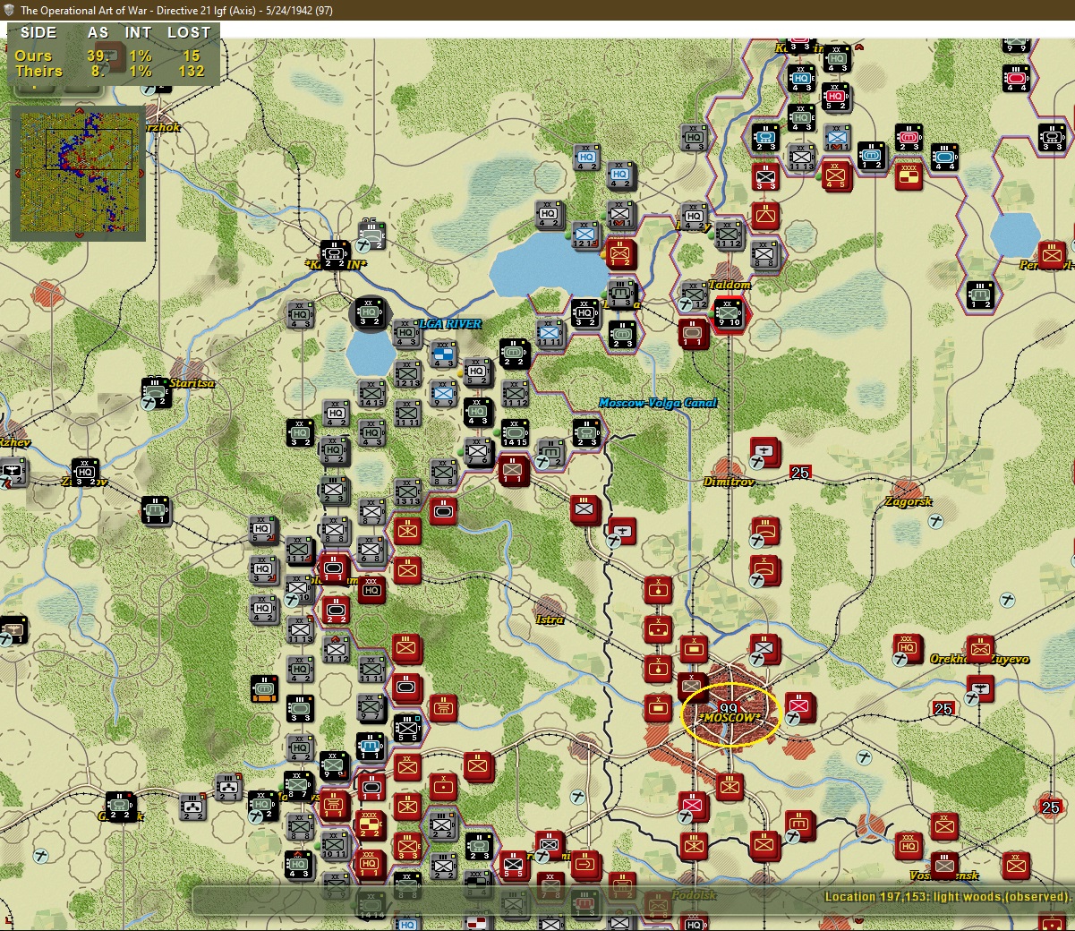Click the LGA RIVER label
The height and width of the screenshot is (931, 1075).
(450, 324)
